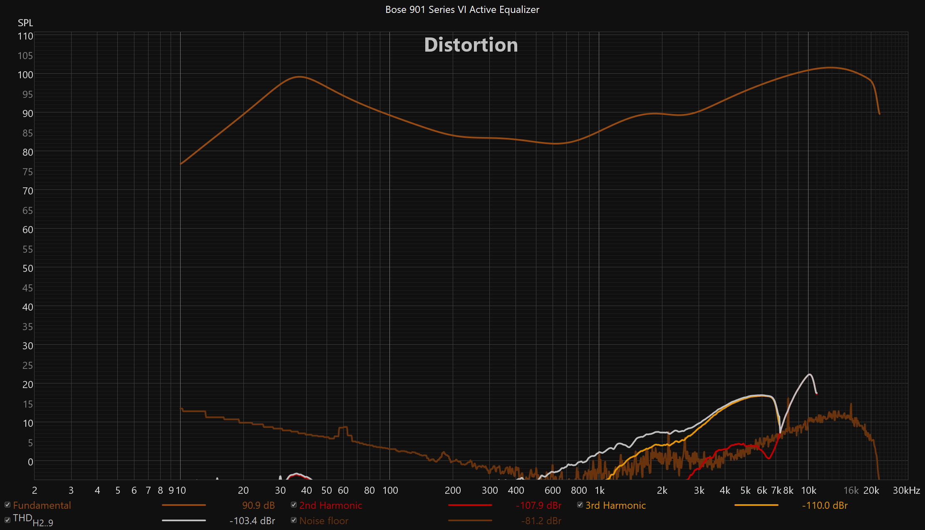Click the 3rd Harmonic orange line color sample

(756, 505)
